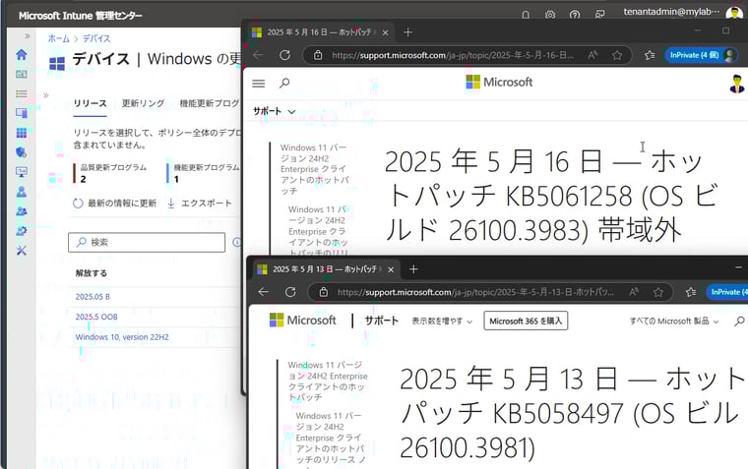The image size is (748, 469).
Task: Open Apps grid icon in Intune sidebar
Action: point(22,133)
